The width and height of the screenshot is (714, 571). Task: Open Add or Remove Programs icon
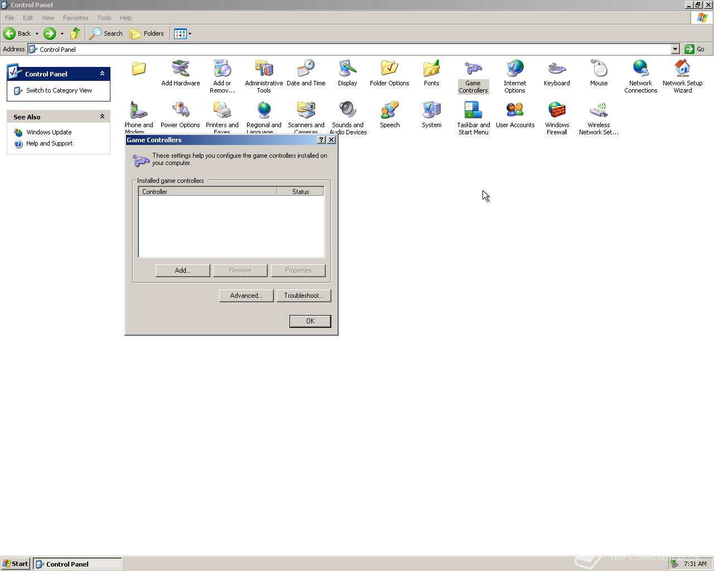pos(222,76)
